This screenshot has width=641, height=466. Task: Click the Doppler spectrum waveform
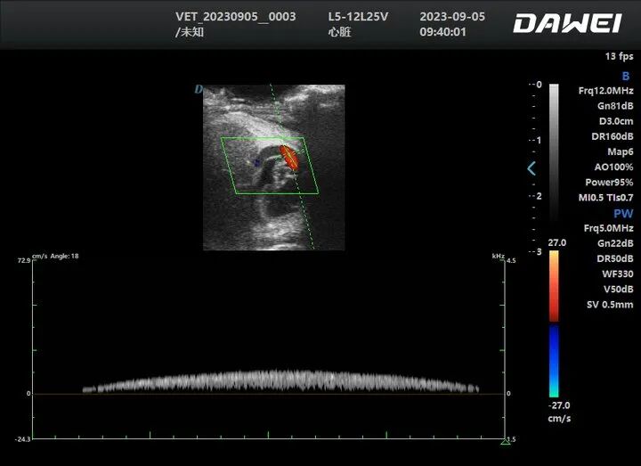click(x=280, y=380)
